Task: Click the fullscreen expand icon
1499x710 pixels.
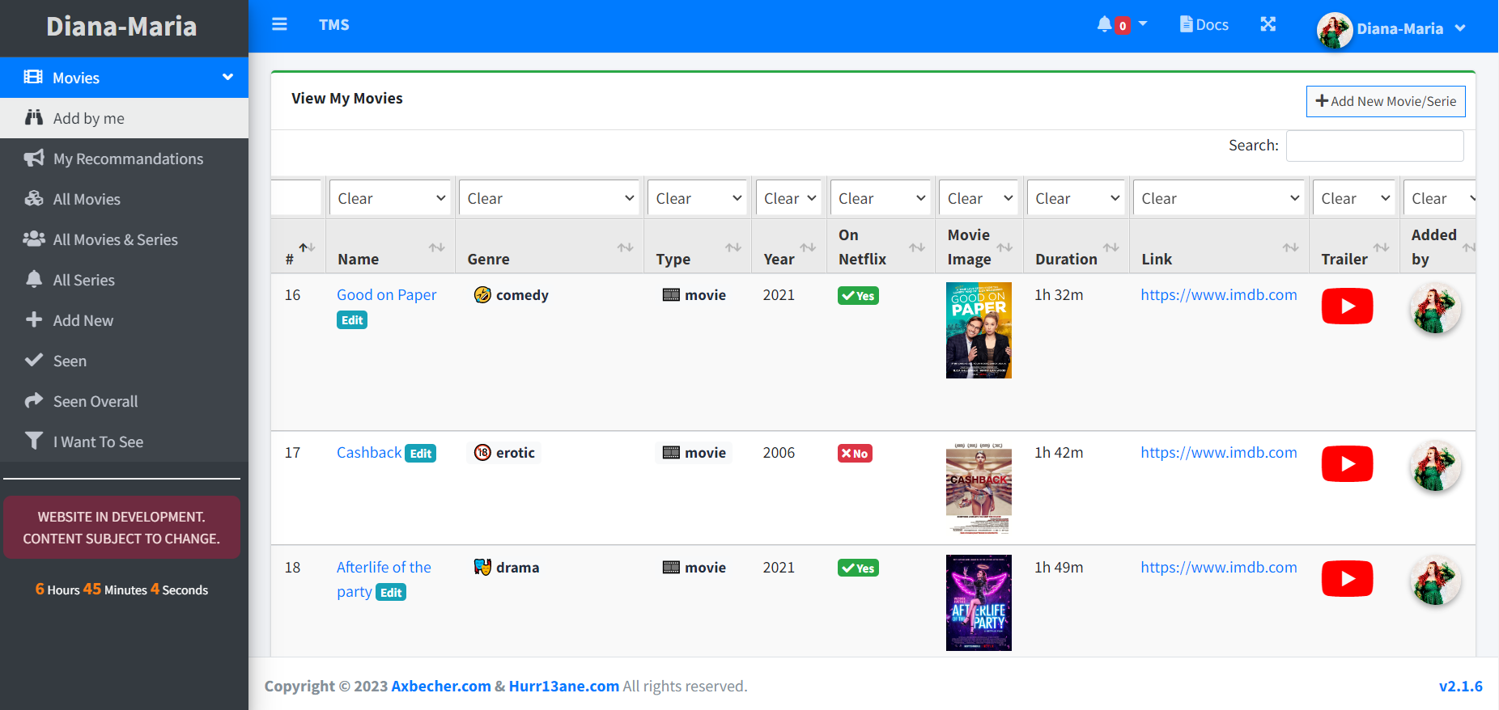Action: point(1268,24)
